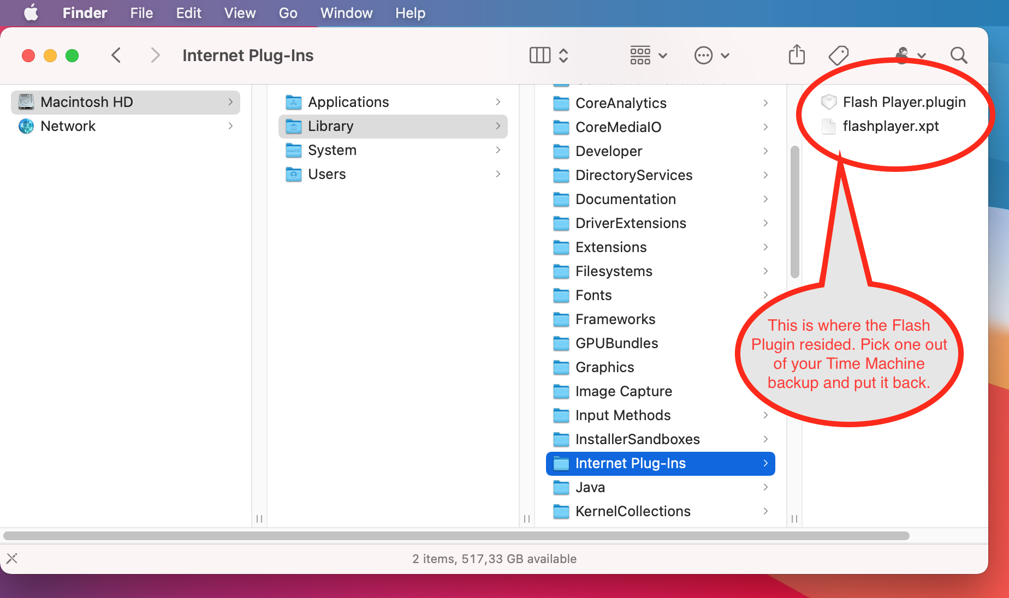
Task: Select the GPUBundles folder
Action: [661, 343]
